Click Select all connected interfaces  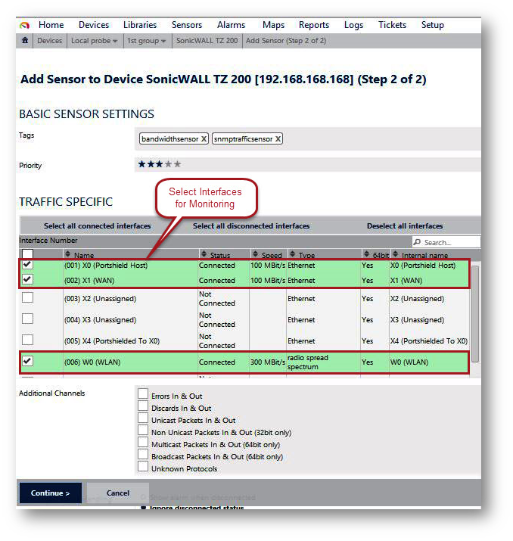(97, 226)
